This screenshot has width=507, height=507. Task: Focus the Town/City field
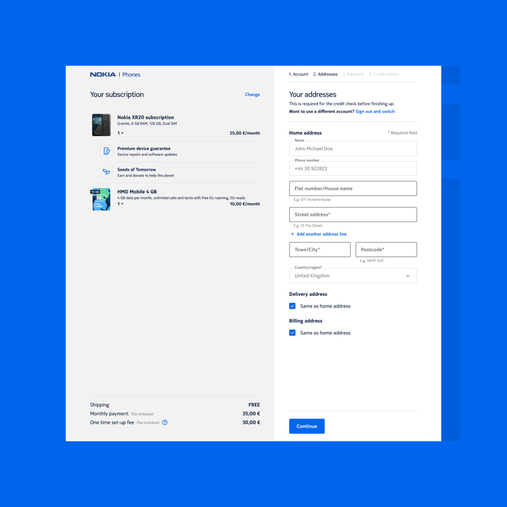[x=320, y=250]
